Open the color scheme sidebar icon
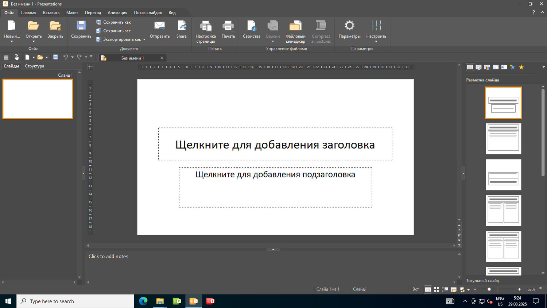The width and height of the screenshot is (547, 308). pos(487,67)
